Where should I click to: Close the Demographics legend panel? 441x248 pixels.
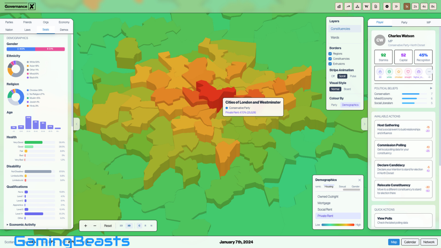(359, 180)
